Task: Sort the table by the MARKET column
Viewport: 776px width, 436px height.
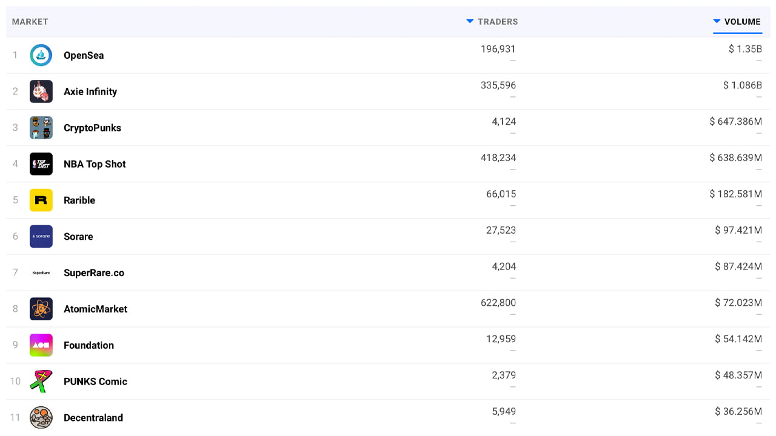Action: pos(30,21)
